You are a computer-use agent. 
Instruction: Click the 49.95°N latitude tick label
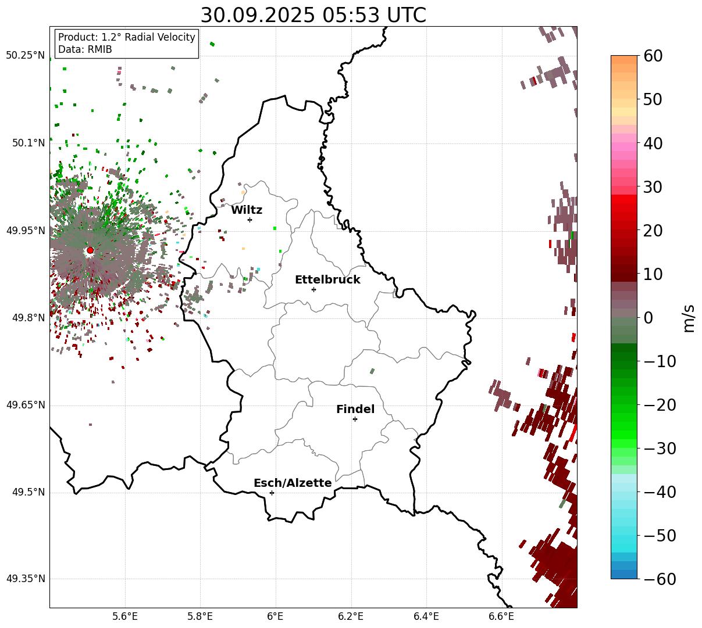(25, 231)
